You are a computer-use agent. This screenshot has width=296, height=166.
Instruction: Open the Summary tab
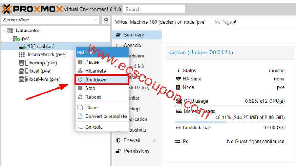[133, 35]
